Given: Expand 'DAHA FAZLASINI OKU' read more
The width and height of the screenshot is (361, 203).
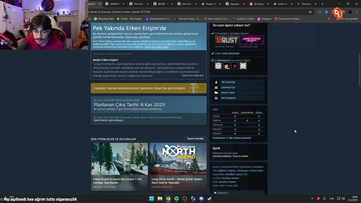Looking at the screenshot, I should 193,76.
